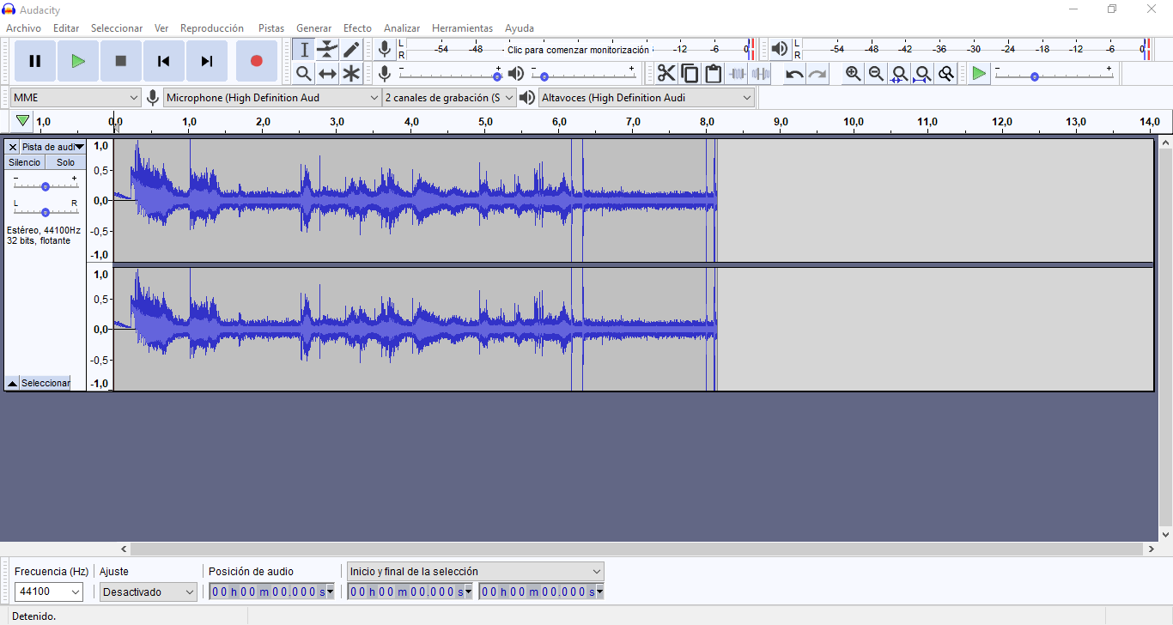Click the Play-at-speed green button
This screenshot has width=1173, height=625.
[979, 74]
